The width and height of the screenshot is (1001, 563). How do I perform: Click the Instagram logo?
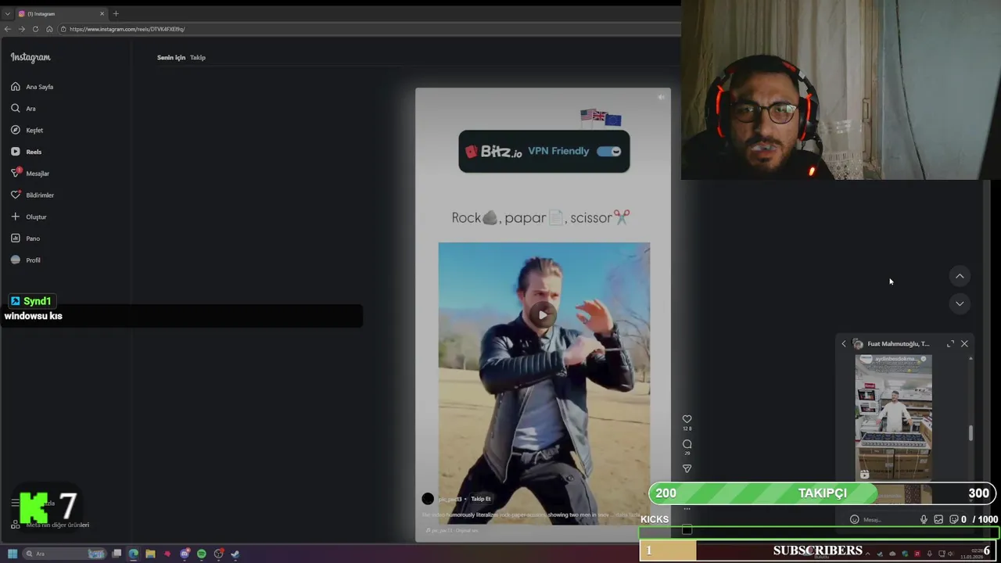click(x=30, y=57)
